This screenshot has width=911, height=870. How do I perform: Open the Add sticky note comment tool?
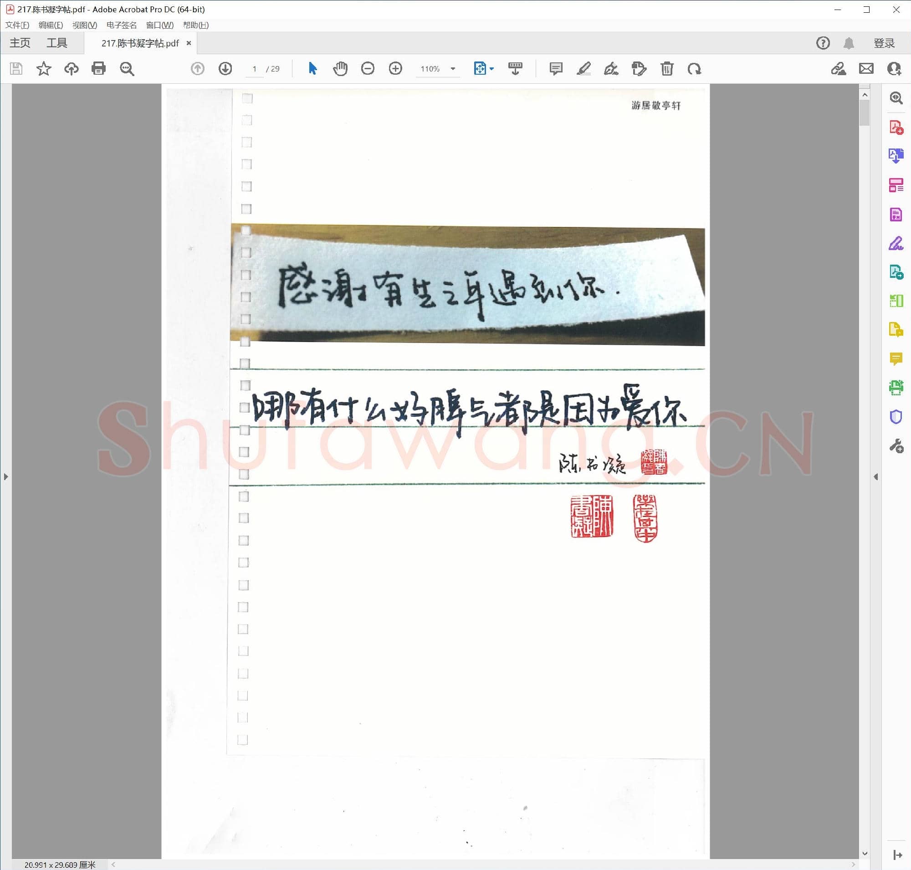pos(556,69)
